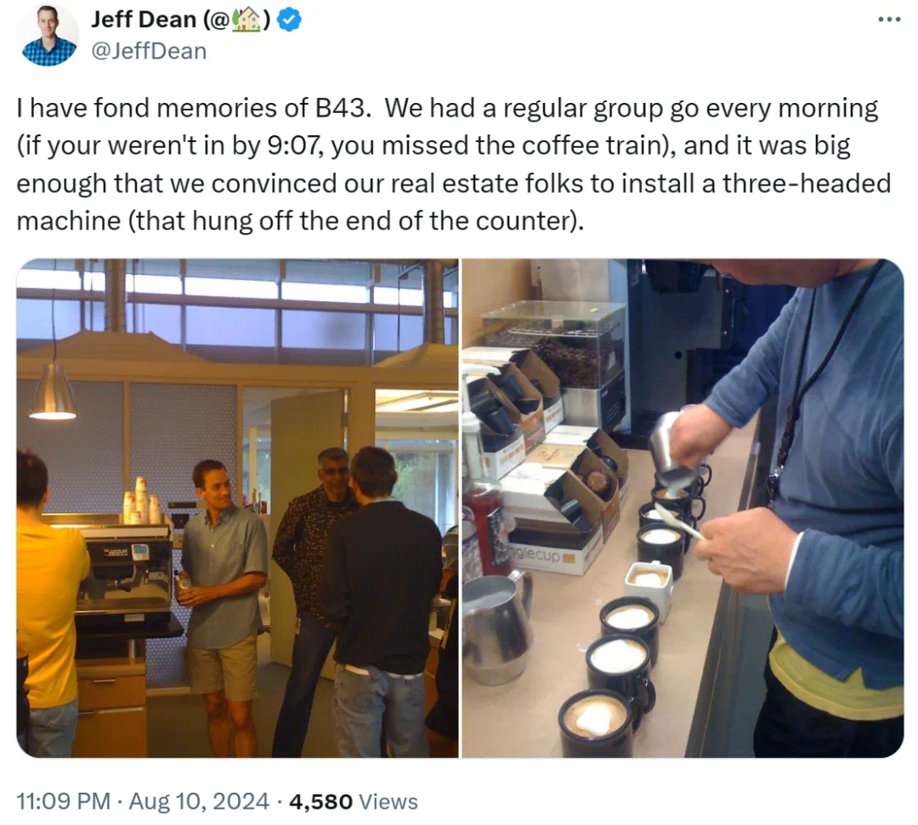Open Jeff Dean's profile avatar photo
Screen dimensions: 918x825
49,34
